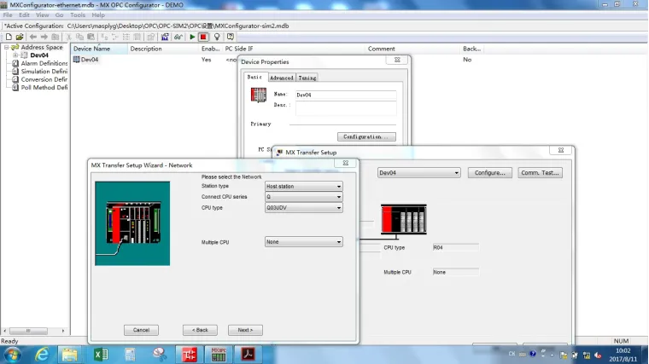
Task: Click the Paste toolbar icon
Action: [91, 37]
